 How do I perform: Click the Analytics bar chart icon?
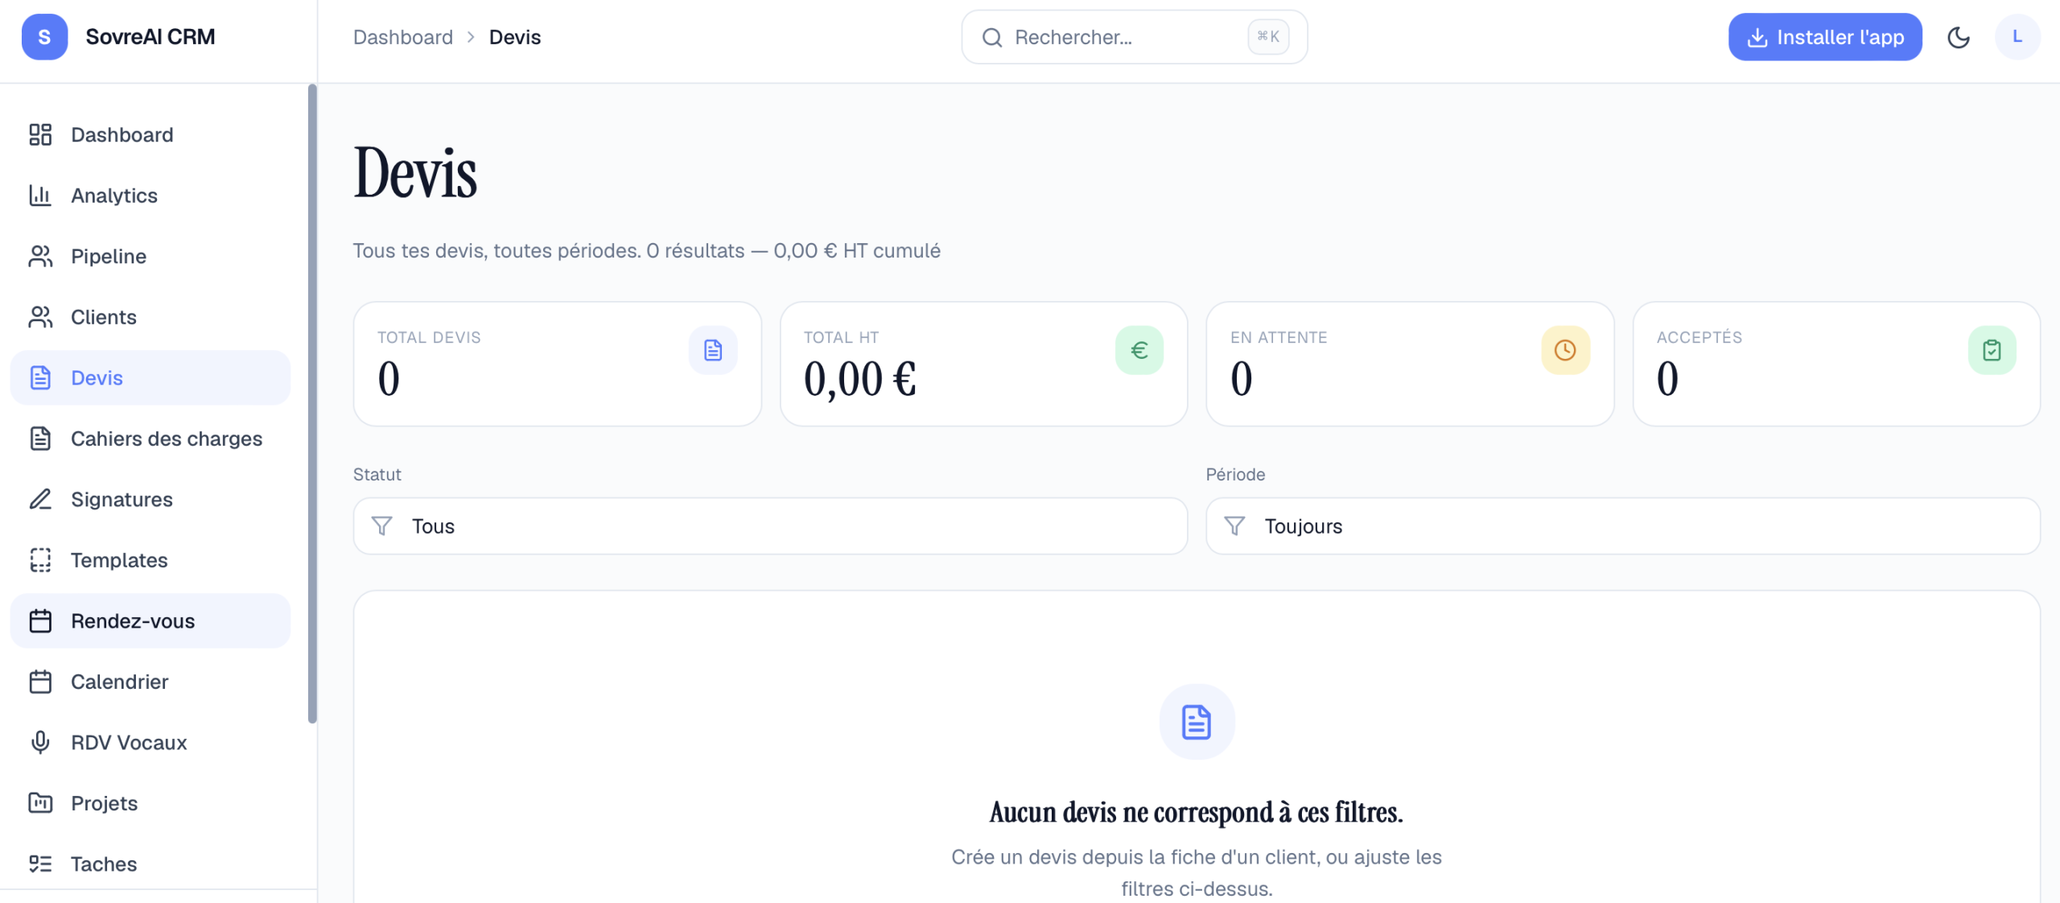(40, 196)
